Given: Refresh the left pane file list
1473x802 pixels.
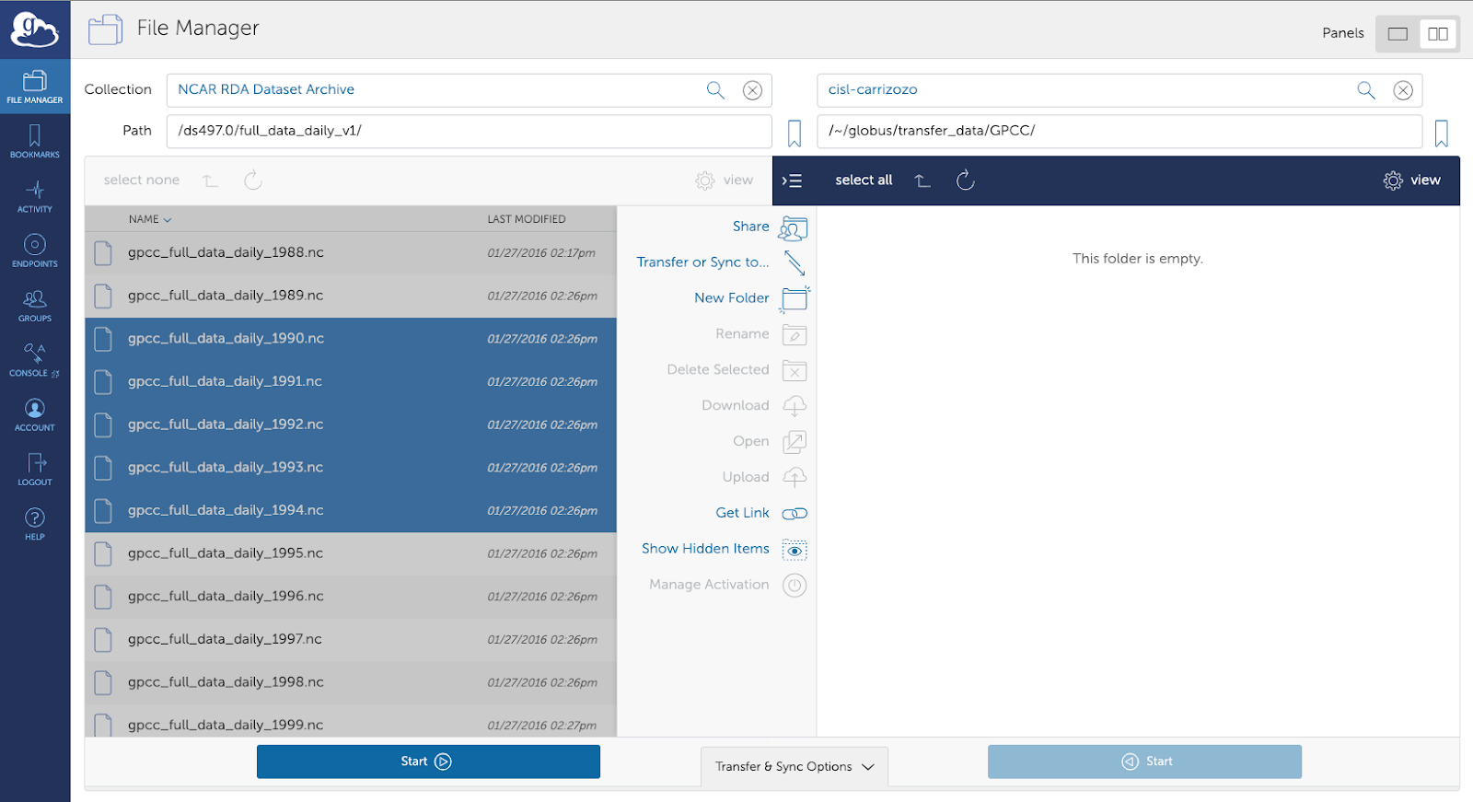Looking at the screenshot, I should tap(253, 180).
